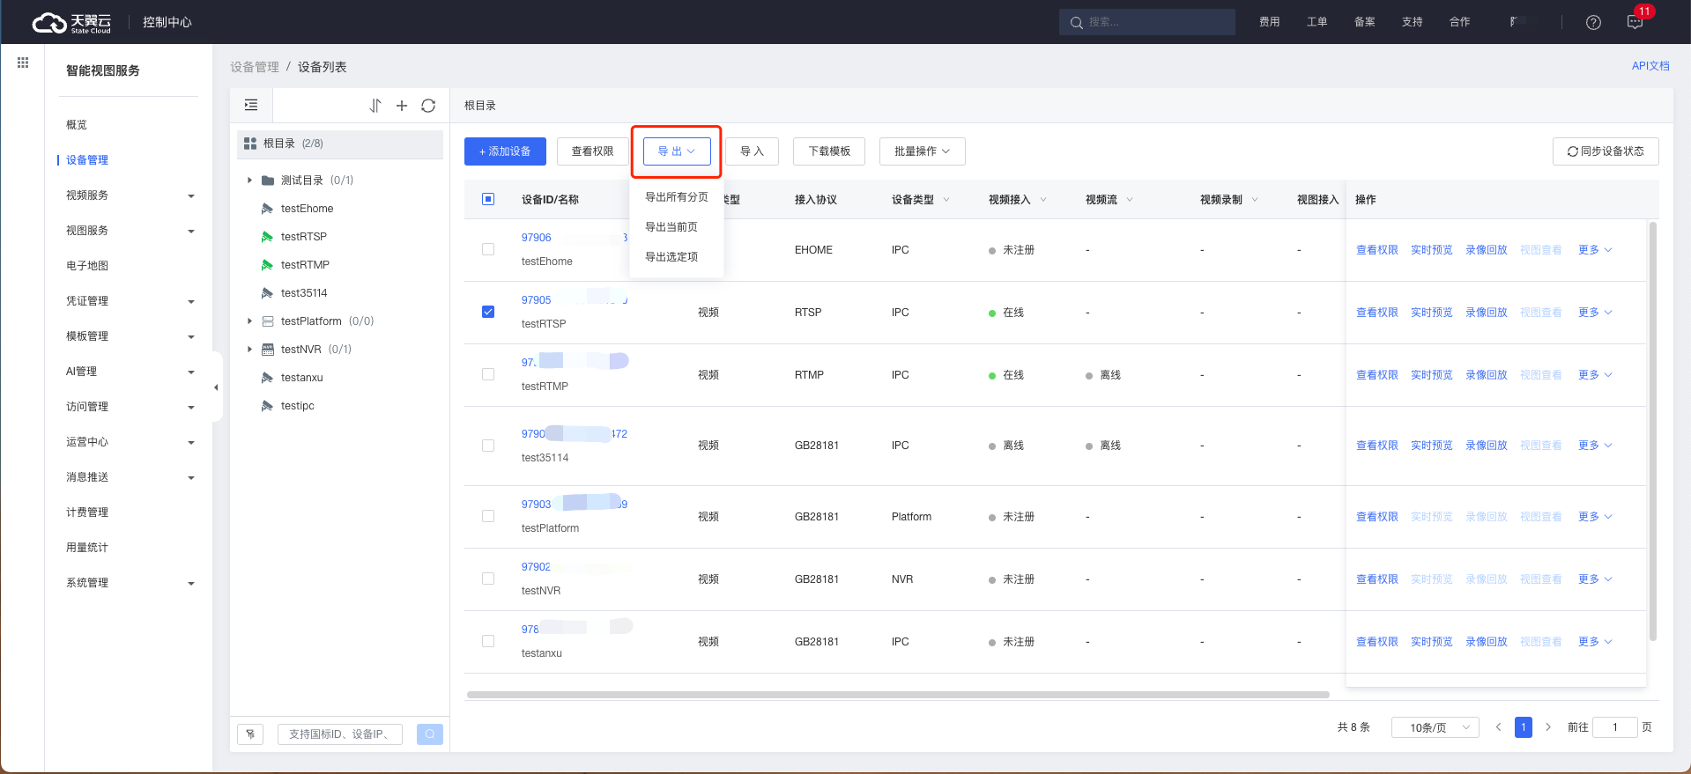This screenshot has height=774, width=1691.
Task: Collapse the directory tree list icon
Action: [251, 106]
